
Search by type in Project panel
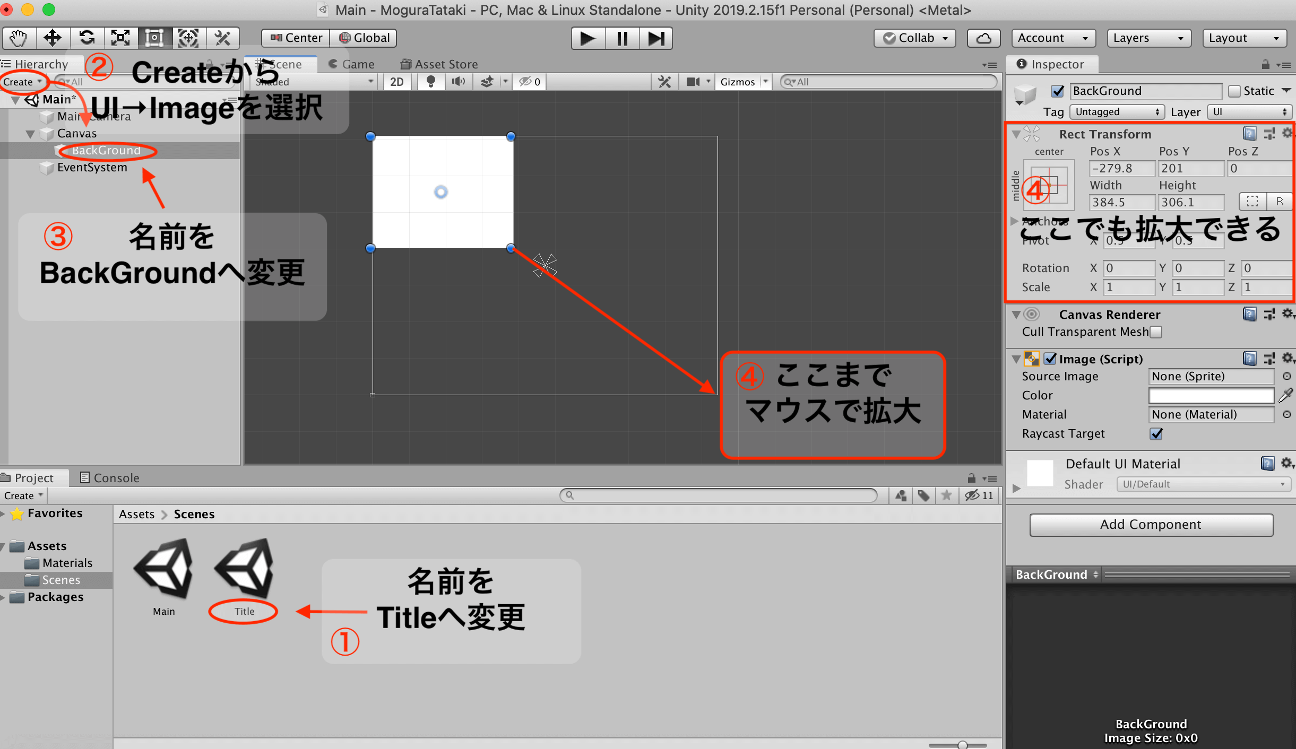[901, 495]
